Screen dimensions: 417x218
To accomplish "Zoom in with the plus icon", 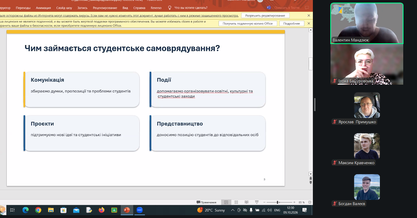I will 294,202.
